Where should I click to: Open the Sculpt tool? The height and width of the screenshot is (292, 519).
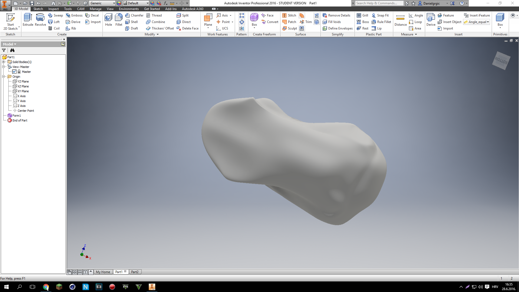point(290,28)
